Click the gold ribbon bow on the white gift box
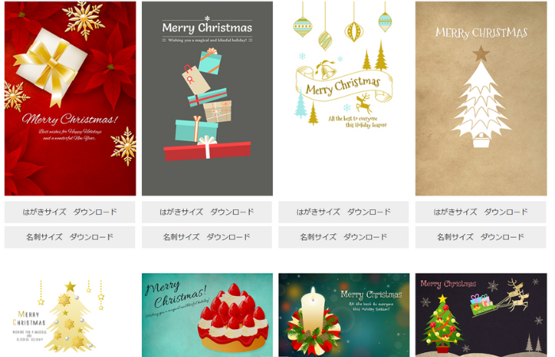The height and width of the screenshot is (357, 555). [x=48, y=69]
